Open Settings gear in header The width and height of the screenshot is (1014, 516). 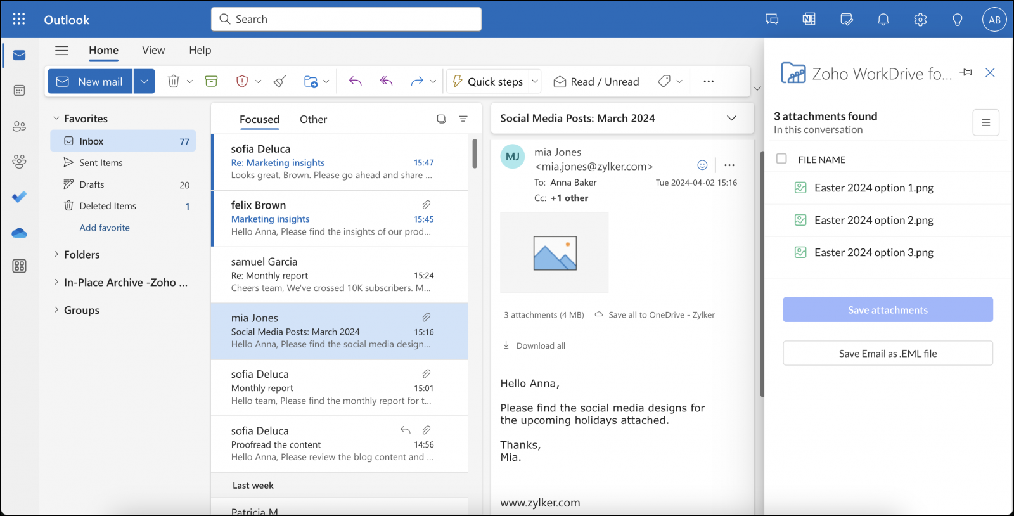(920, 20)
